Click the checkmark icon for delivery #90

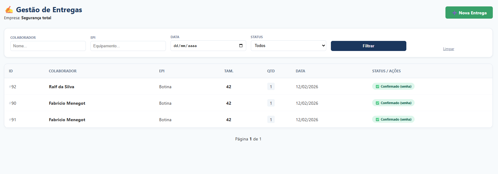click(377, 103)
